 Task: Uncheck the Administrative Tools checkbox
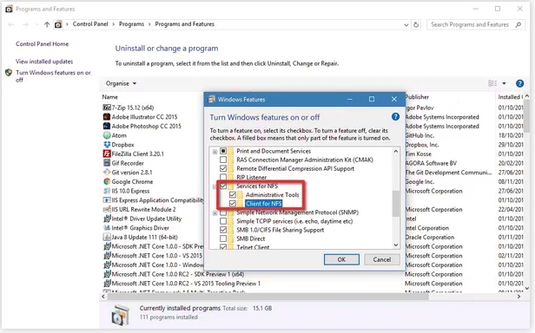233,194
